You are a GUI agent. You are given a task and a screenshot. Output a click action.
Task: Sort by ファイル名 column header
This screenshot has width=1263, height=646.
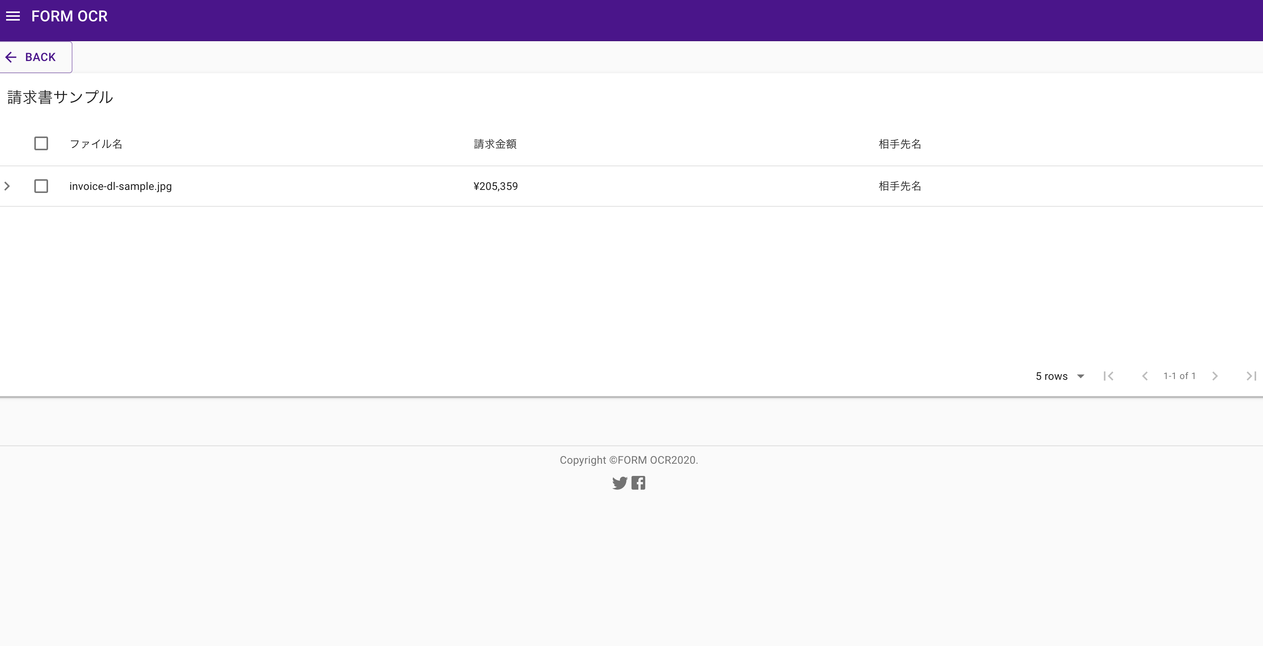pos(96,144)
